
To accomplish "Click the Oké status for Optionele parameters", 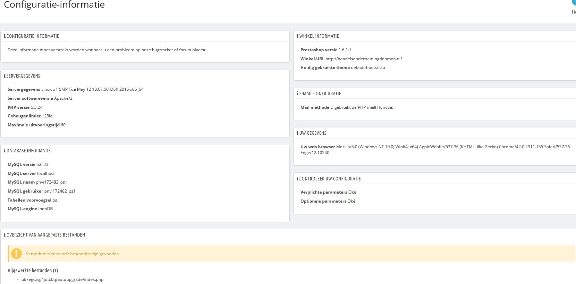I will 351,201.
